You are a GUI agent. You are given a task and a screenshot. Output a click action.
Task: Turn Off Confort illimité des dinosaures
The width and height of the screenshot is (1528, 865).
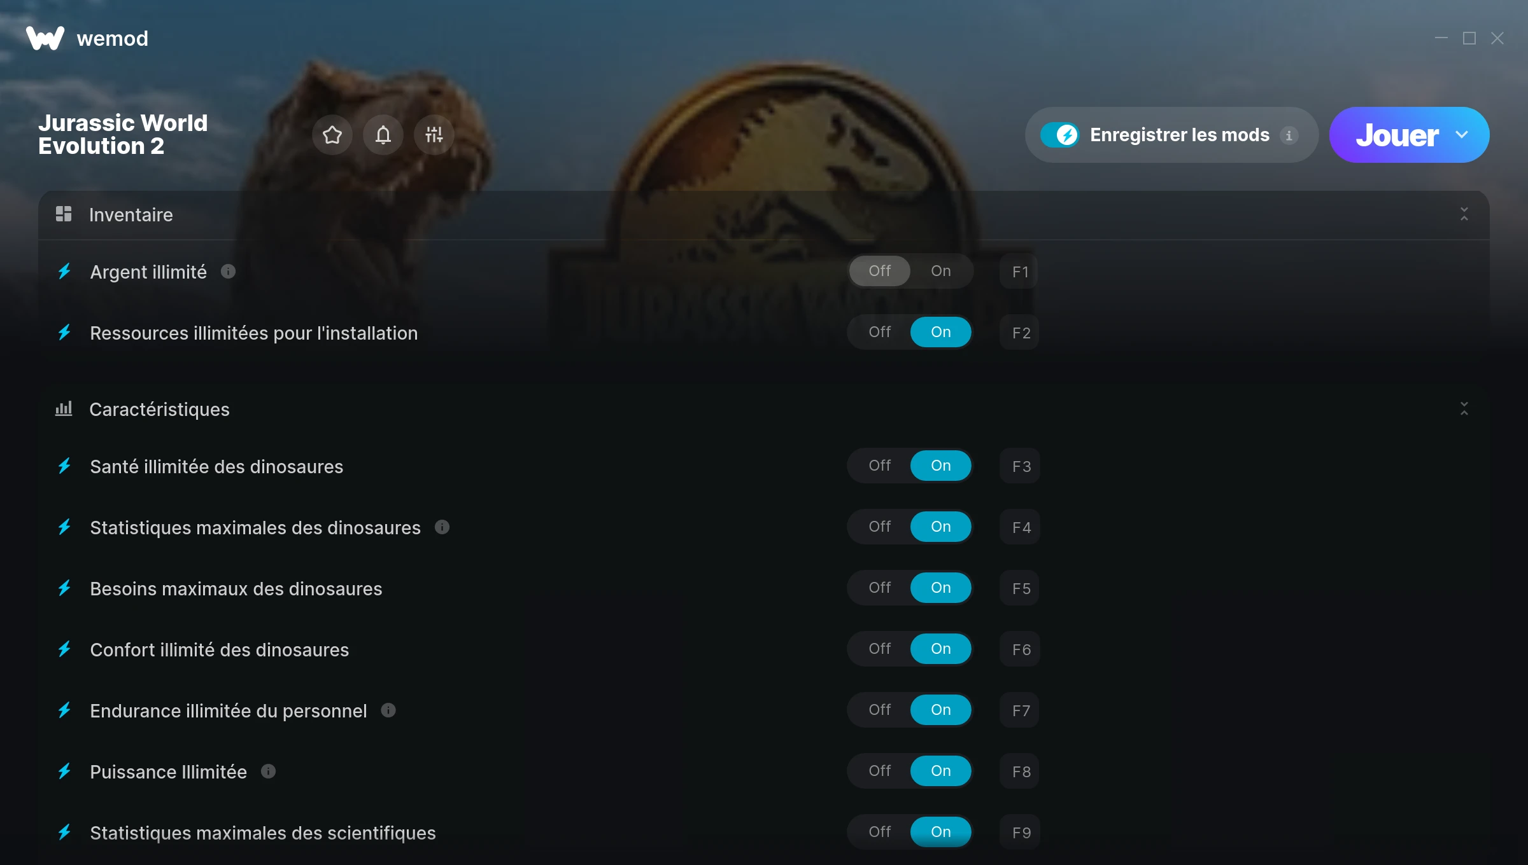coord(880,649)
